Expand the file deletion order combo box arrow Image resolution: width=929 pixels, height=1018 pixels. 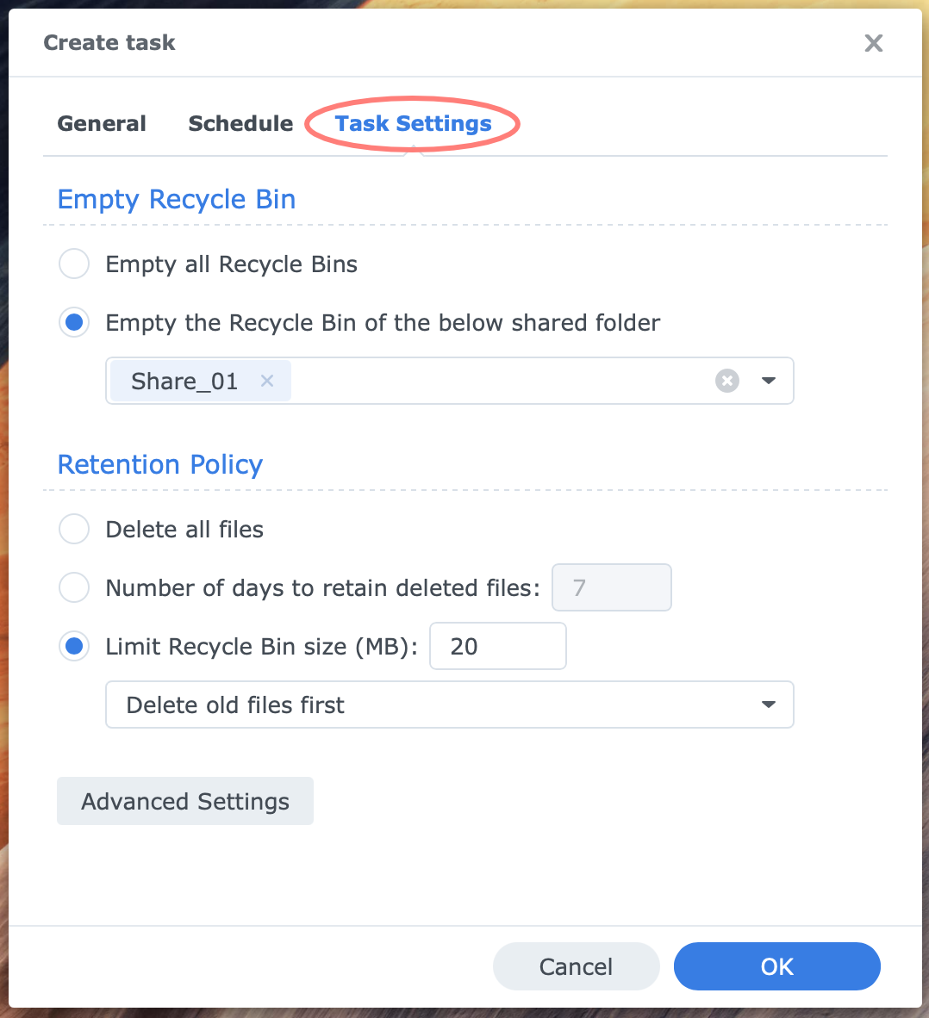(x=767, y=705)
